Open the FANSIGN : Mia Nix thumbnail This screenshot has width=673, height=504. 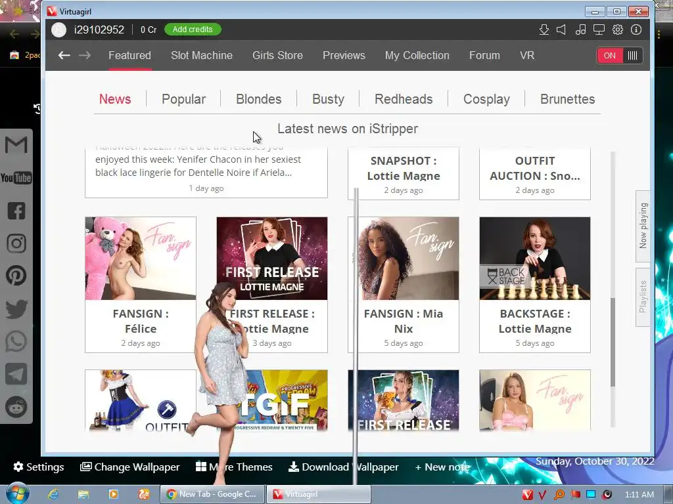tap(404, 258)
